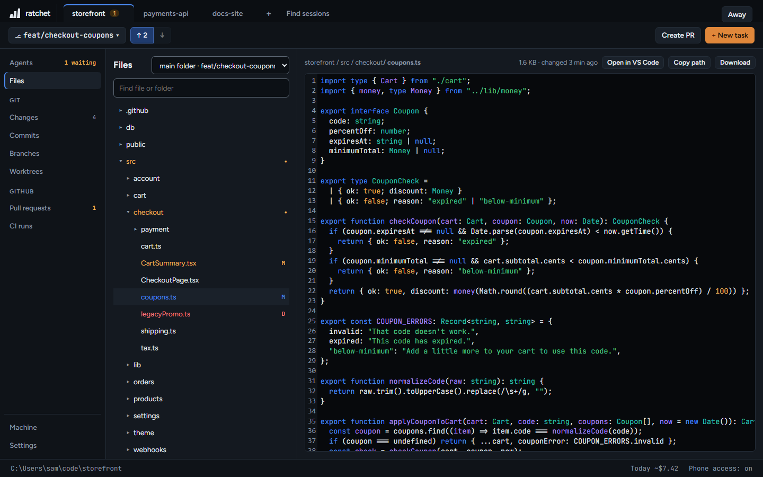Open CI runs in the sidebar
Screen dimensions: 763x477
pyautogui.click(x=52, y=226)
